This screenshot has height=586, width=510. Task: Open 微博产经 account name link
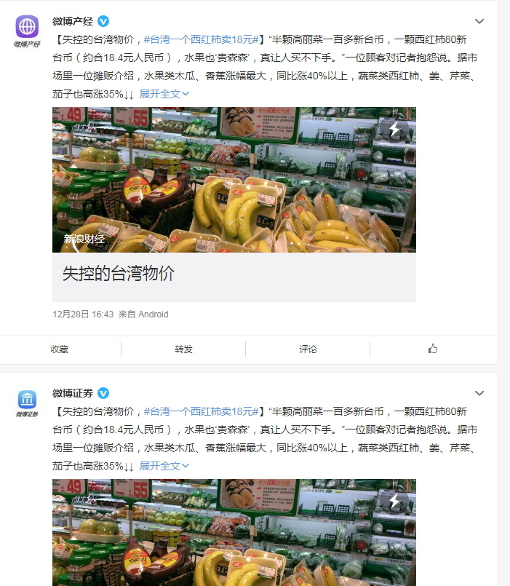pos(73,21)
